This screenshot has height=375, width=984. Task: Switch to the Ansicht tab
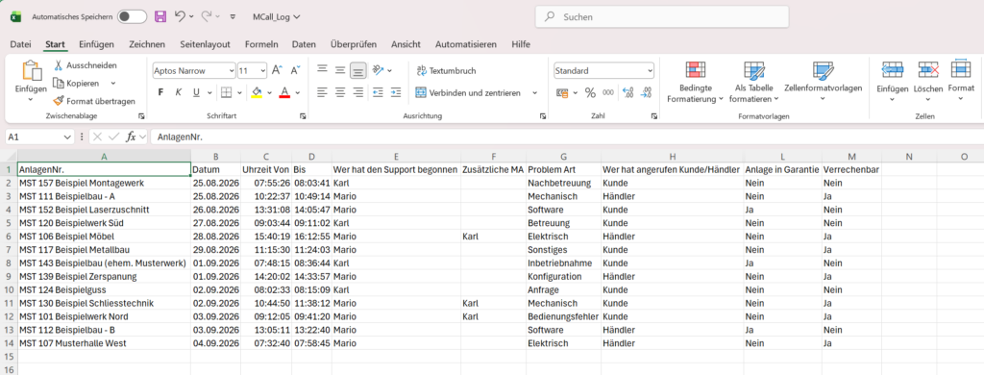point(406,44)
